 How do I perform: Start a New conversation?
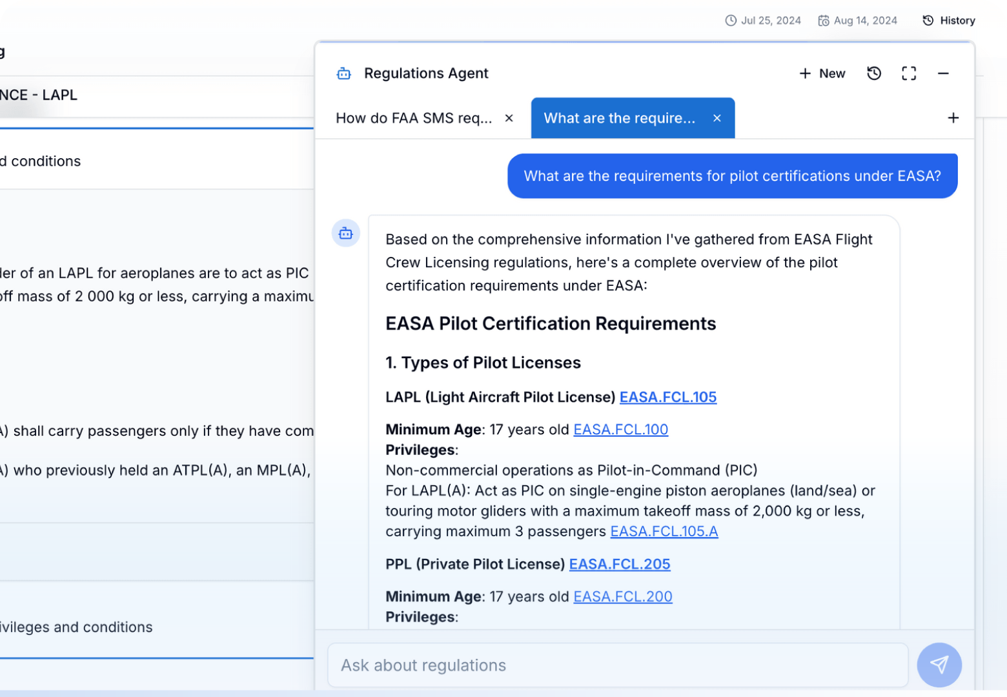pyautogui.click(x=822, y=74)
